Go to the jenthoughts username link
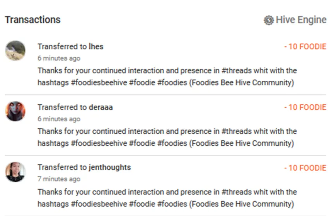This screenshot has width=336, height=216. 109,168
